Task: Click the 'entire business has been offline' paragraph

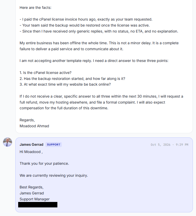Action: [x=99, y=46]
